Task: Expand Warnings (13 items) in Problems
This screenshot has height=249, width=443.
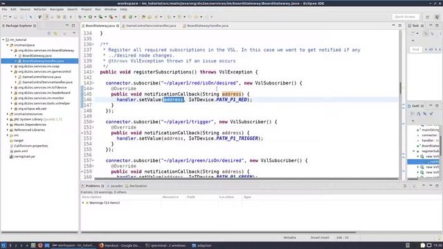Action: point(83,203)
